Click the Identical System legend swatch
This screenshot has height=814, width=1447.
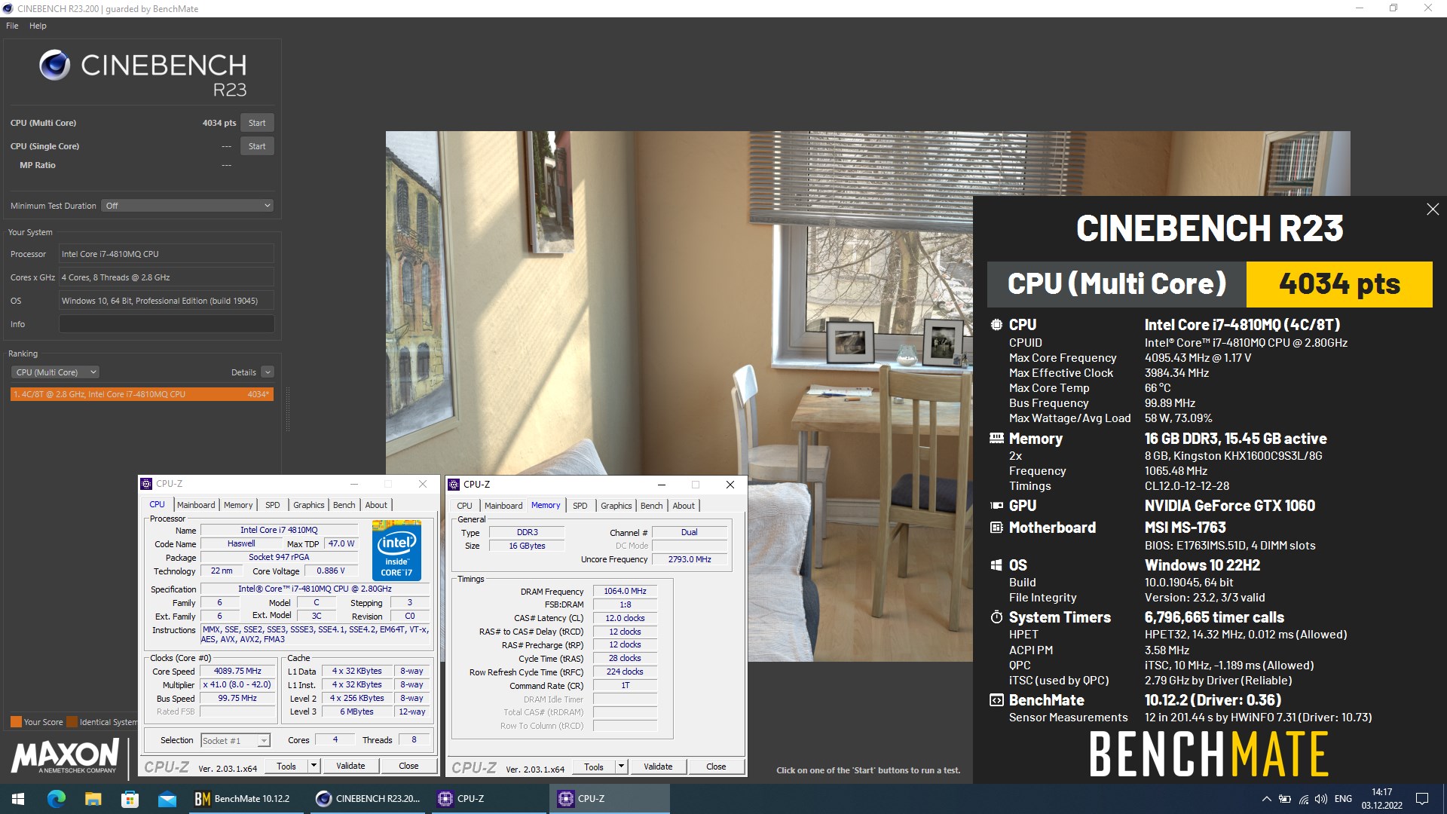click(72, 722)
